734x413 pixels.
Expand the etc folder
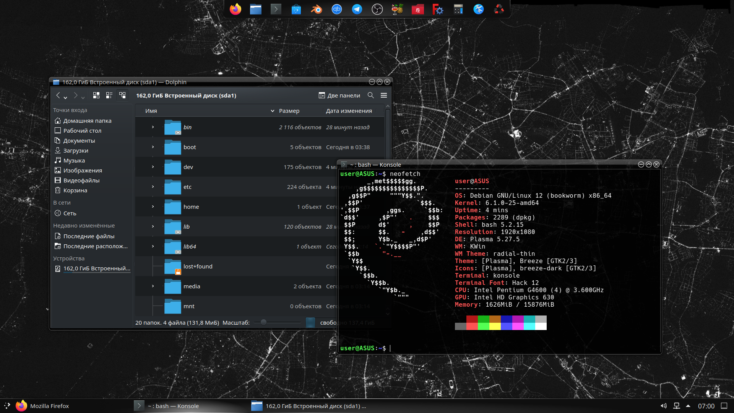pos(153,187)
